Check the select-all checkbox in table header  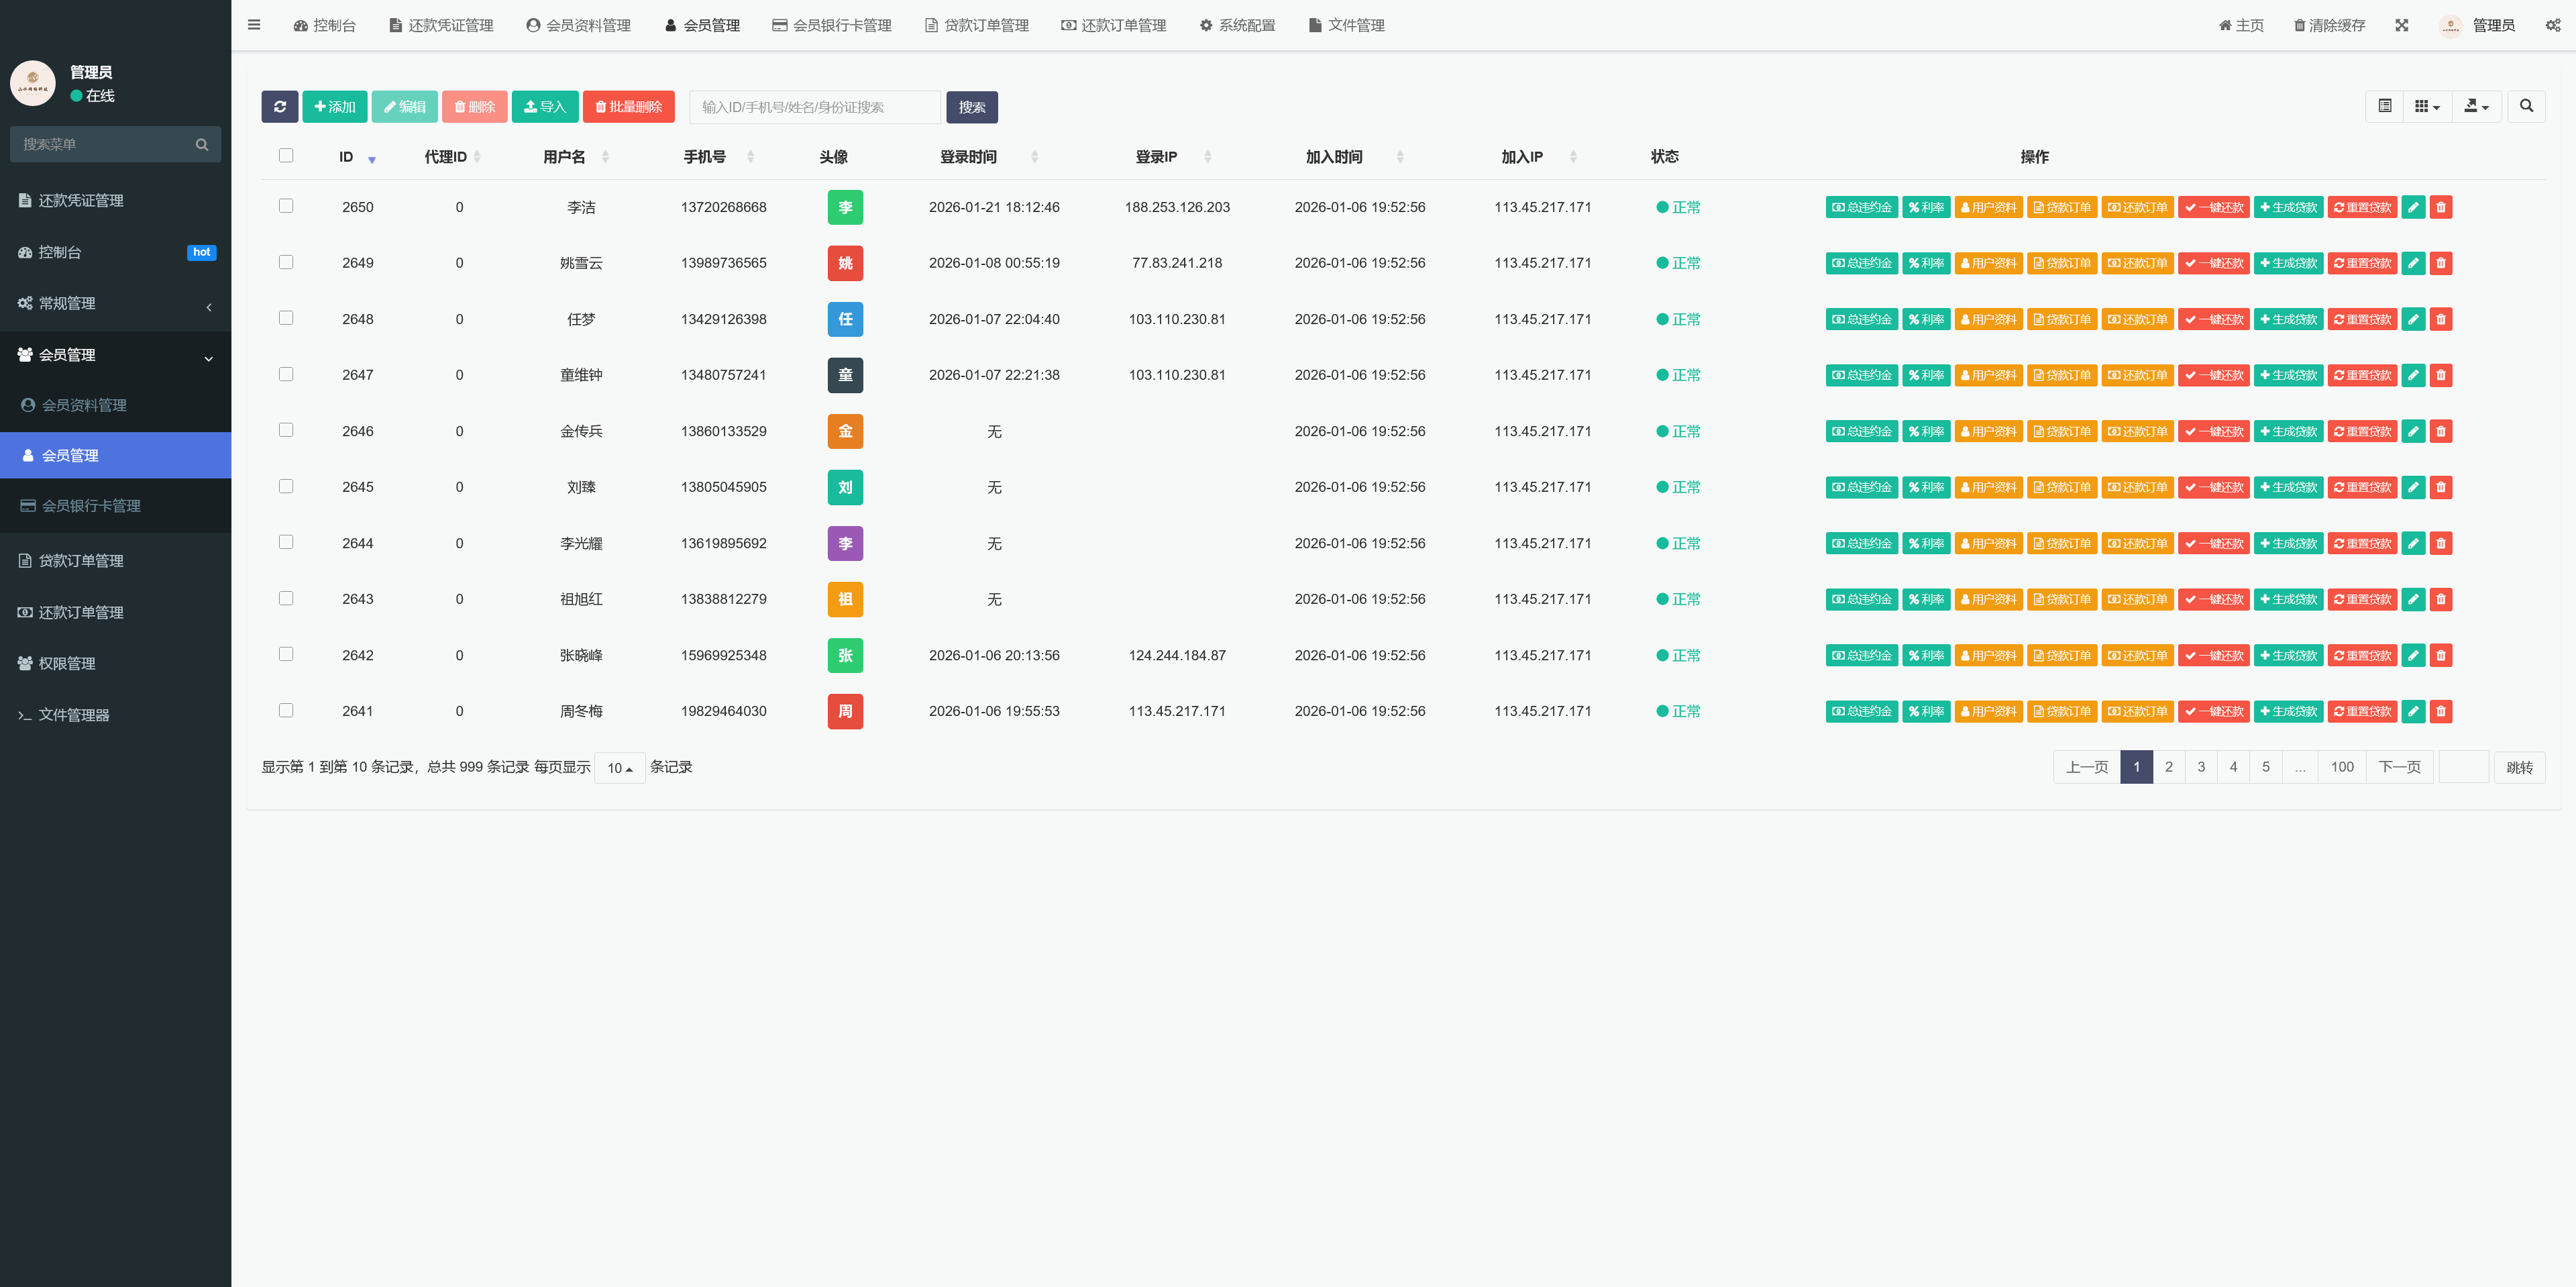[x=286, y=155]
